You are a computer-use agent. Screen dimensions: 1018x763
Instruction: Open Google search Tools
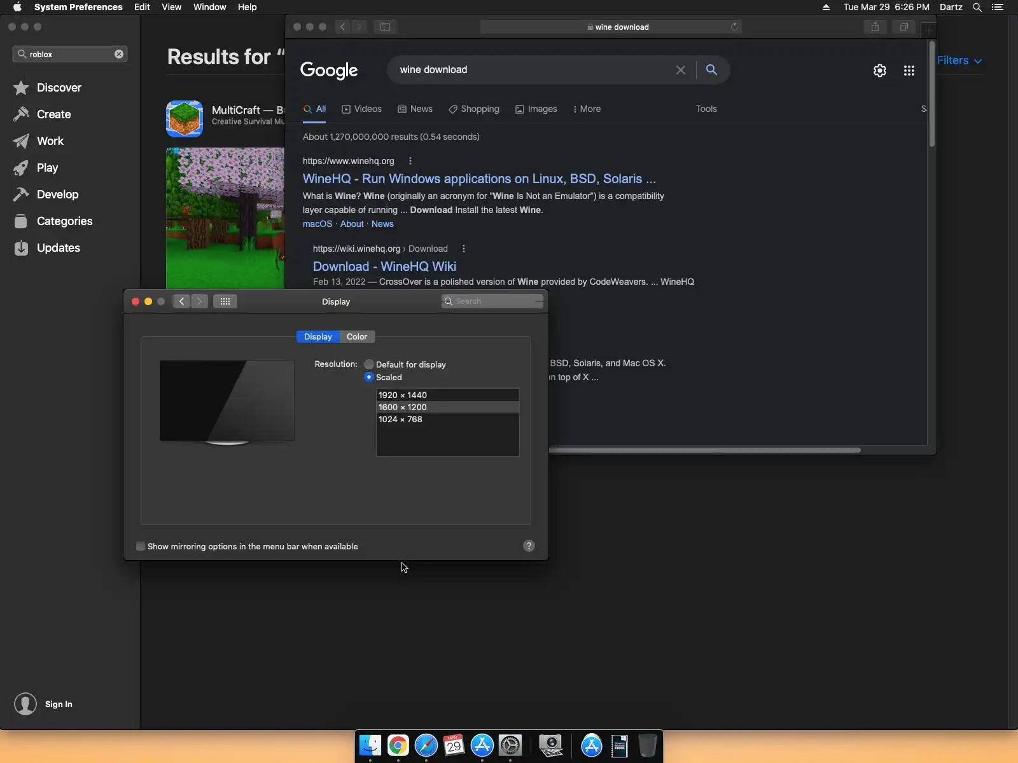pos(706,109)
